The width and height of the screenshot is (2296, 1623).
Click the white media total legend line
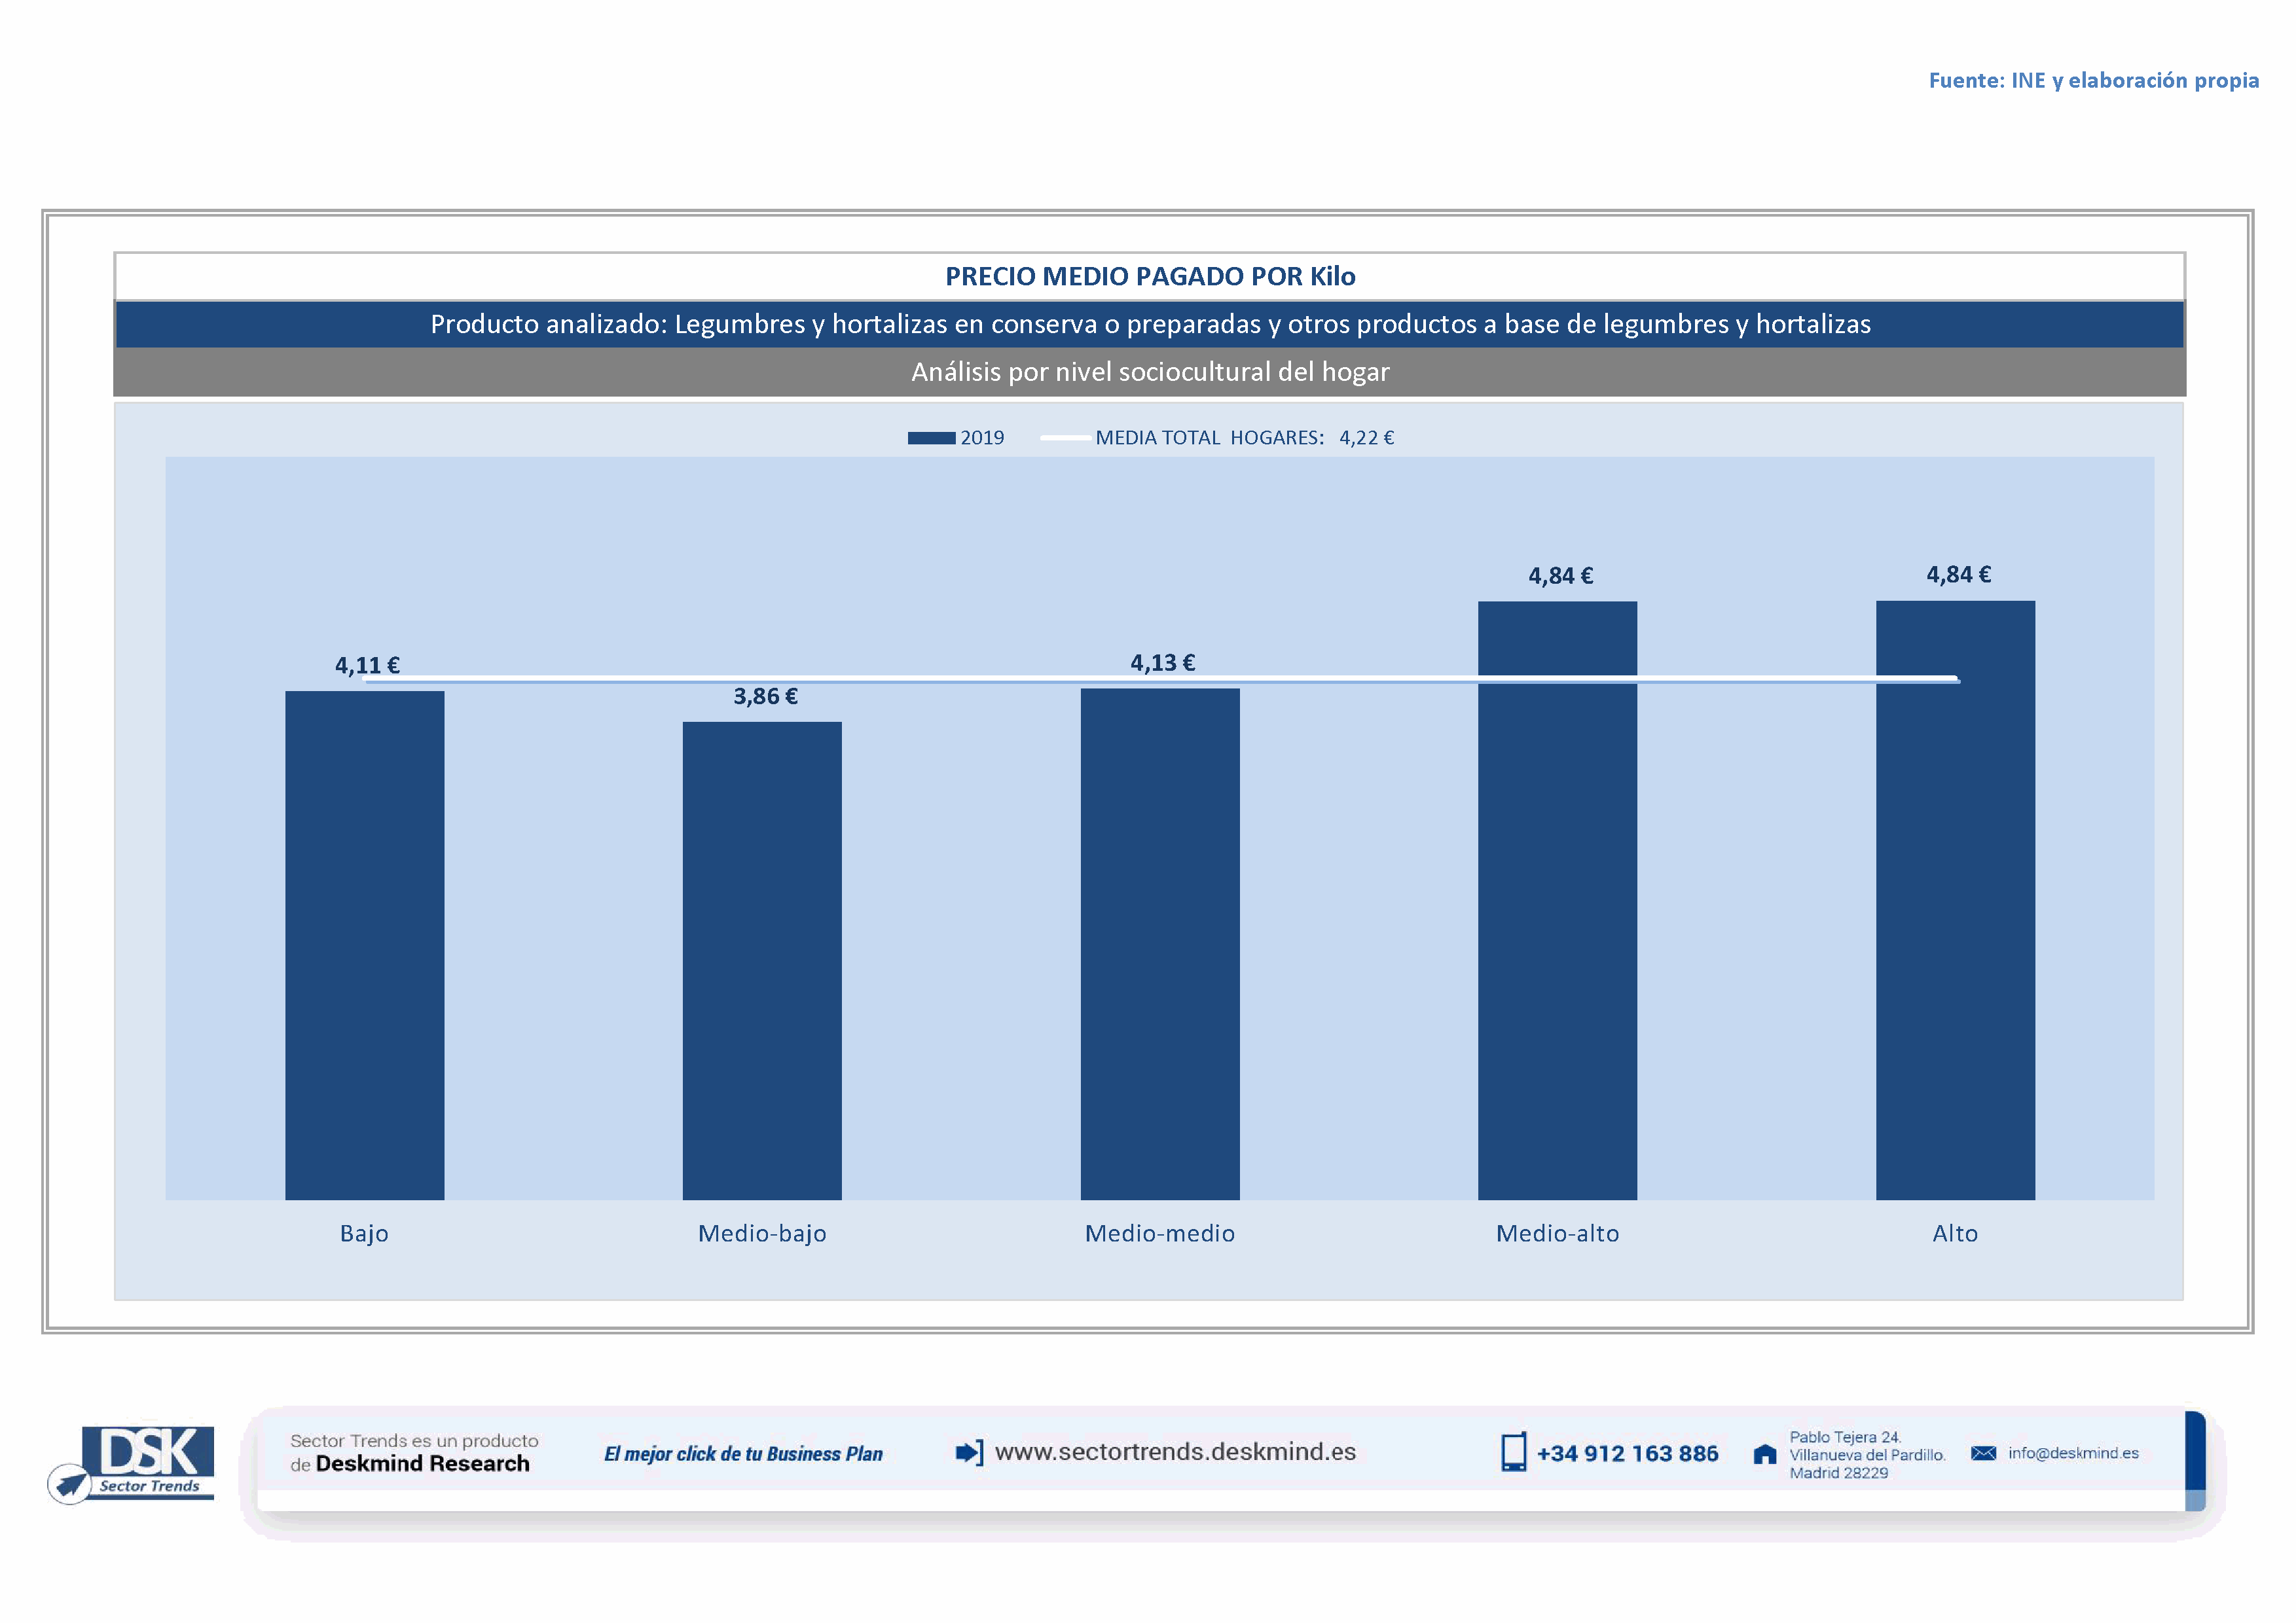click(1065, 438)
